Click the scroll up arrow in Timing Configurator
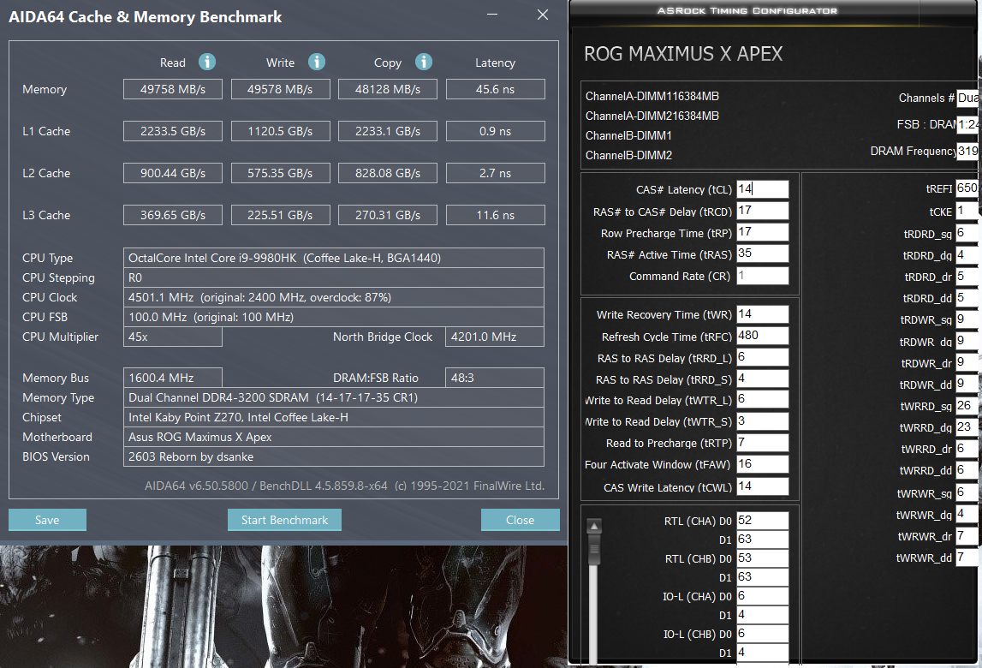Screen dimensions: 982x668 point(593,526)
